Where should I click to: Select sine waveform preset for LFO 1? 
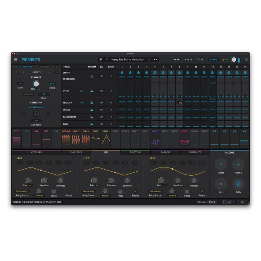(x=20, y=163)
